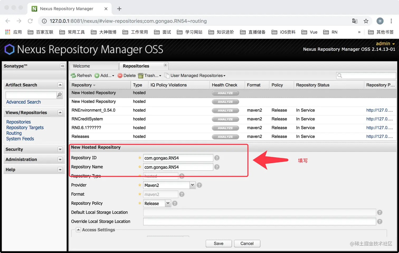The height and width of the screenshot is (253, 399).
Task: Close the Repositories tab
Action: [x=165, y=65]
